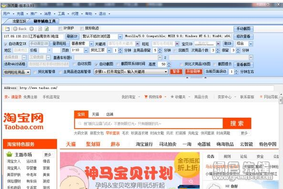
Task: Click the green basket icon by 主题市场
Action: 9,154
